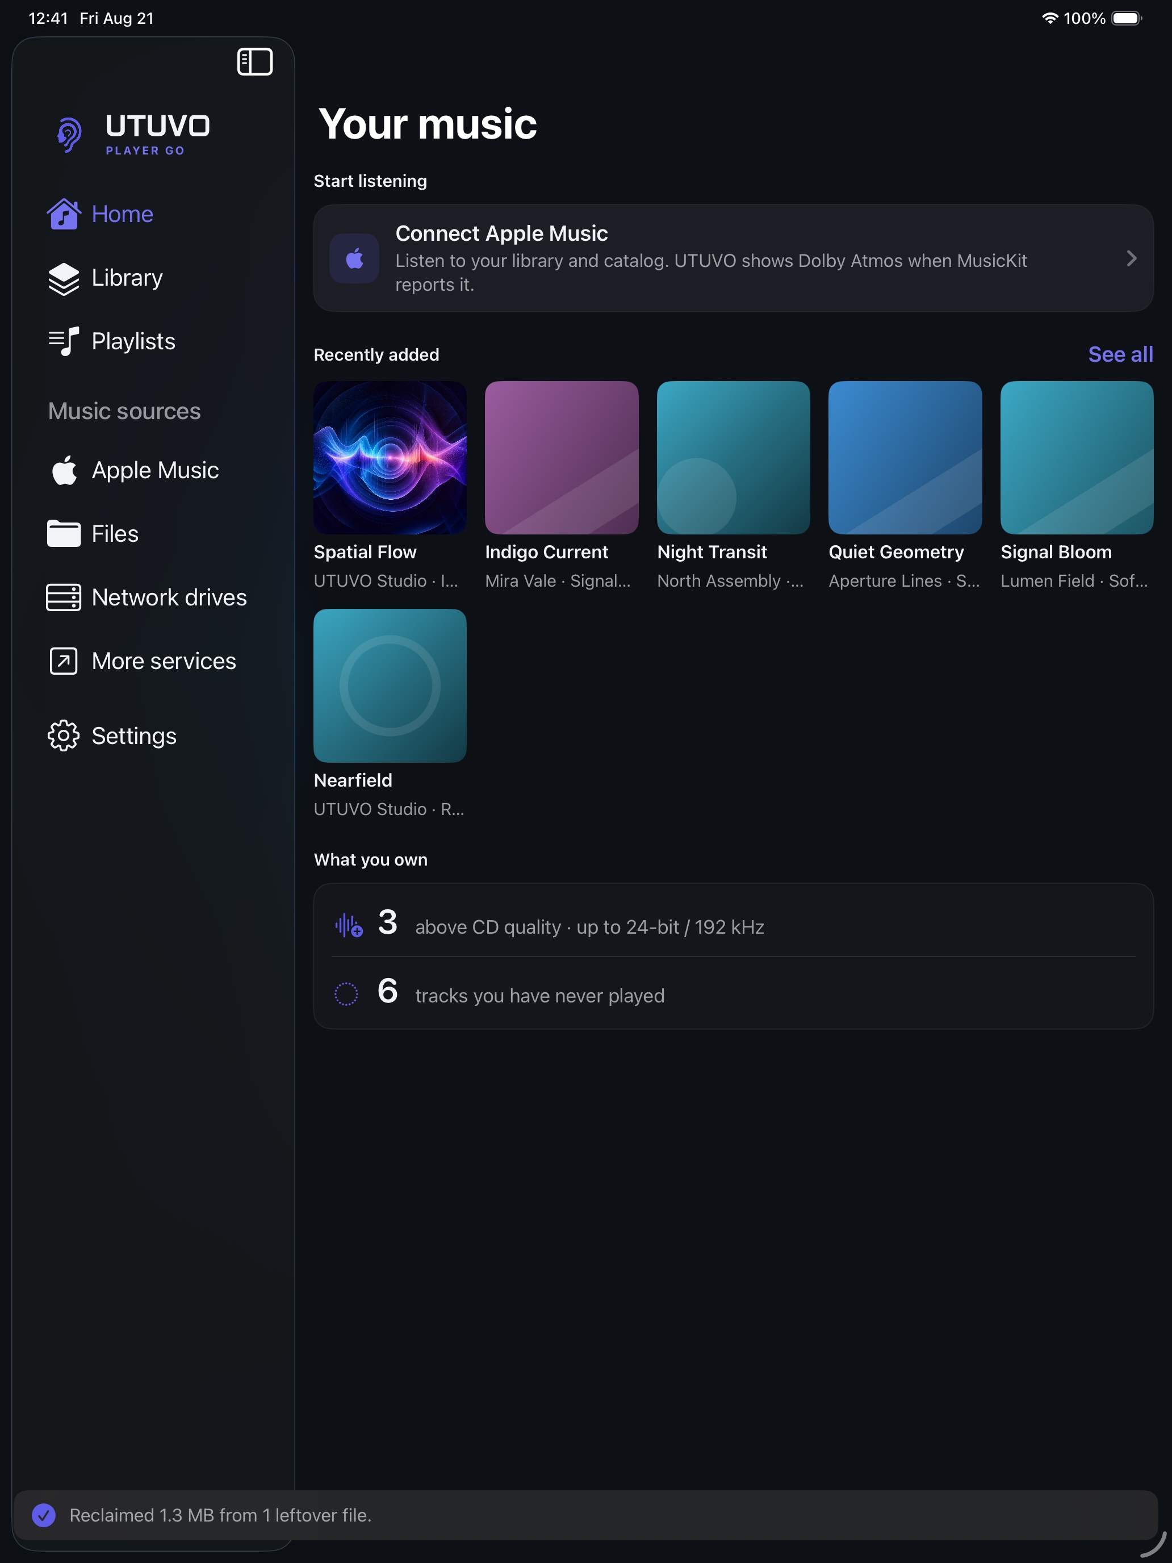The width and height of the screenshot is (1172, 1563).
Task: Select Files source
Action: click(x=115, y=533)
